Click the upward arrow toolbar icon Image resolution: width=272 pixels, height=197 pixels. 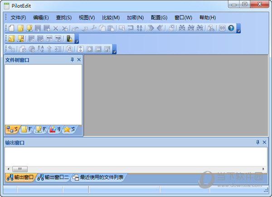(49, 49)
